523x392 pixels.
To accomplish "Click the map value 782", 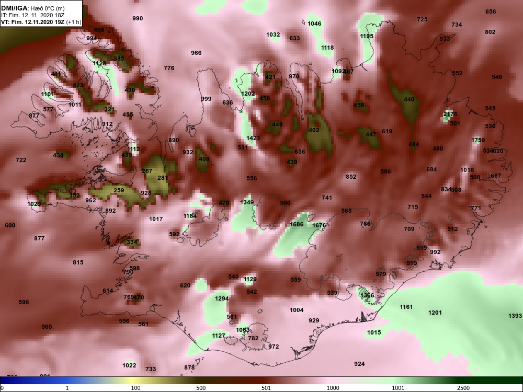I will click(253, 338).
